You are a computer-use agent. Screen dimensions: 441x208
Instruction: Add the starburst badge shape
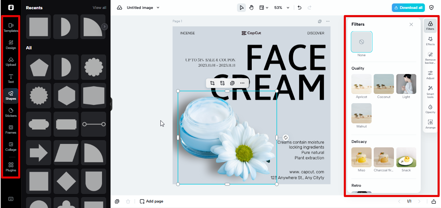point(39,96)
